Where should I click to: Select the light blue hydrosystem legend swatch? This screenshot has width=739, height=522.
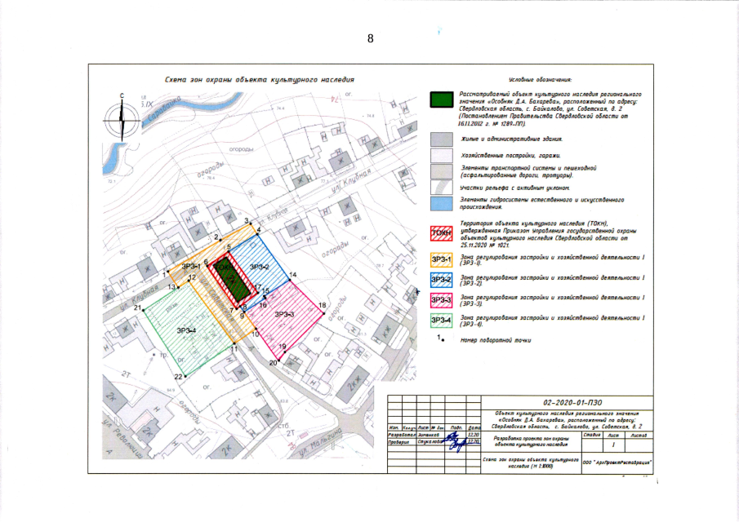coord(441,202)
